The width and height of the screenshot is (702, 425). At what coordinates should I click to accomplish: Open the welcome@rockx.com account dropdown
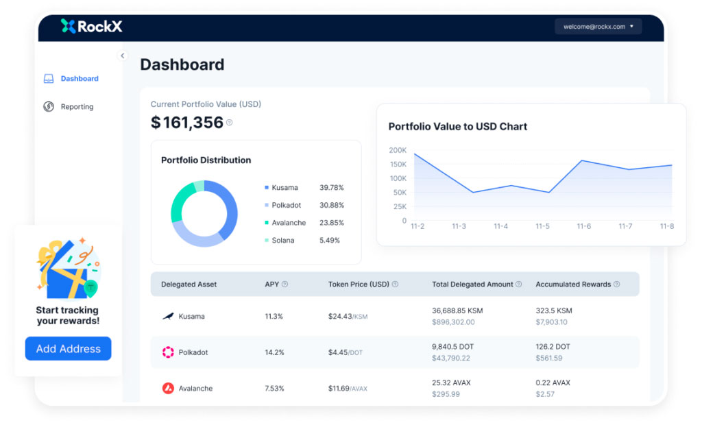click(598, 27)
